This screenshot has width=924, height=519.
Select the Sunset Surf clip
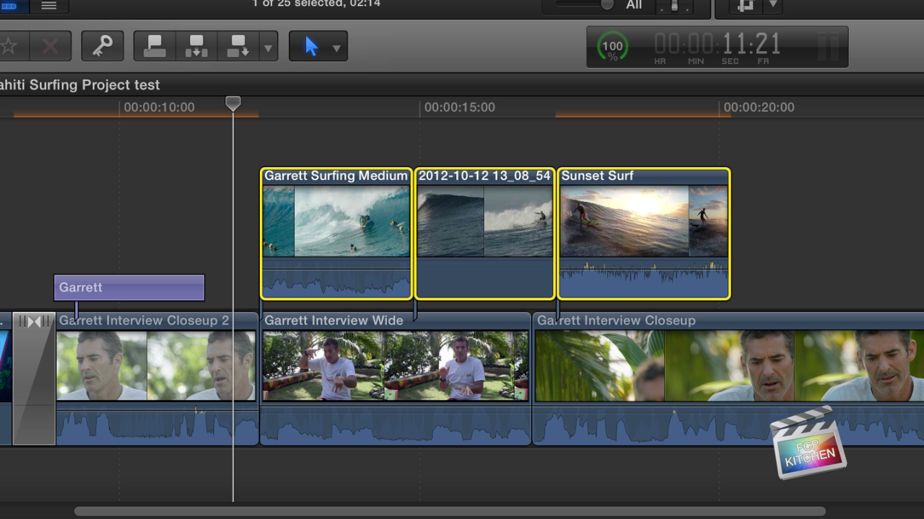click(642, 231)
